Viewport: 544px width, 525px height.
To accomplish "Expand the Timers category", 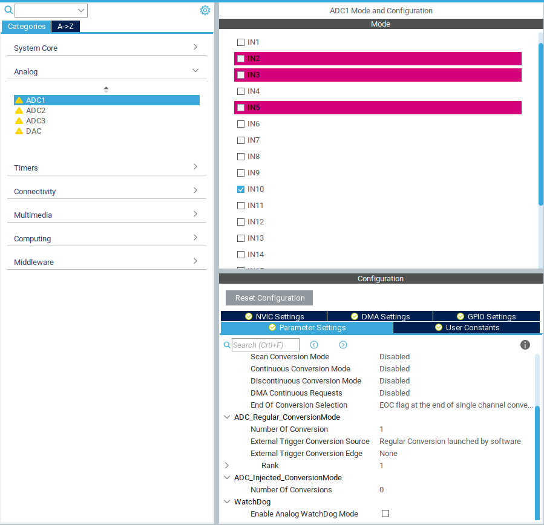I will click(x=195, y=166).
